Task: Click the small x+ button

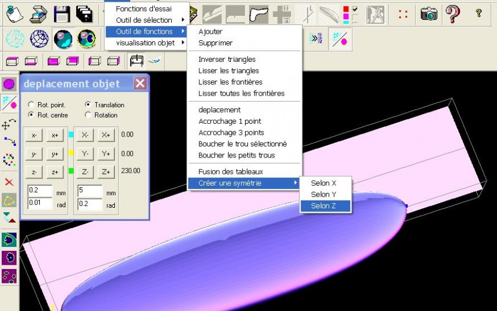Action: click(x=55, y=135)
